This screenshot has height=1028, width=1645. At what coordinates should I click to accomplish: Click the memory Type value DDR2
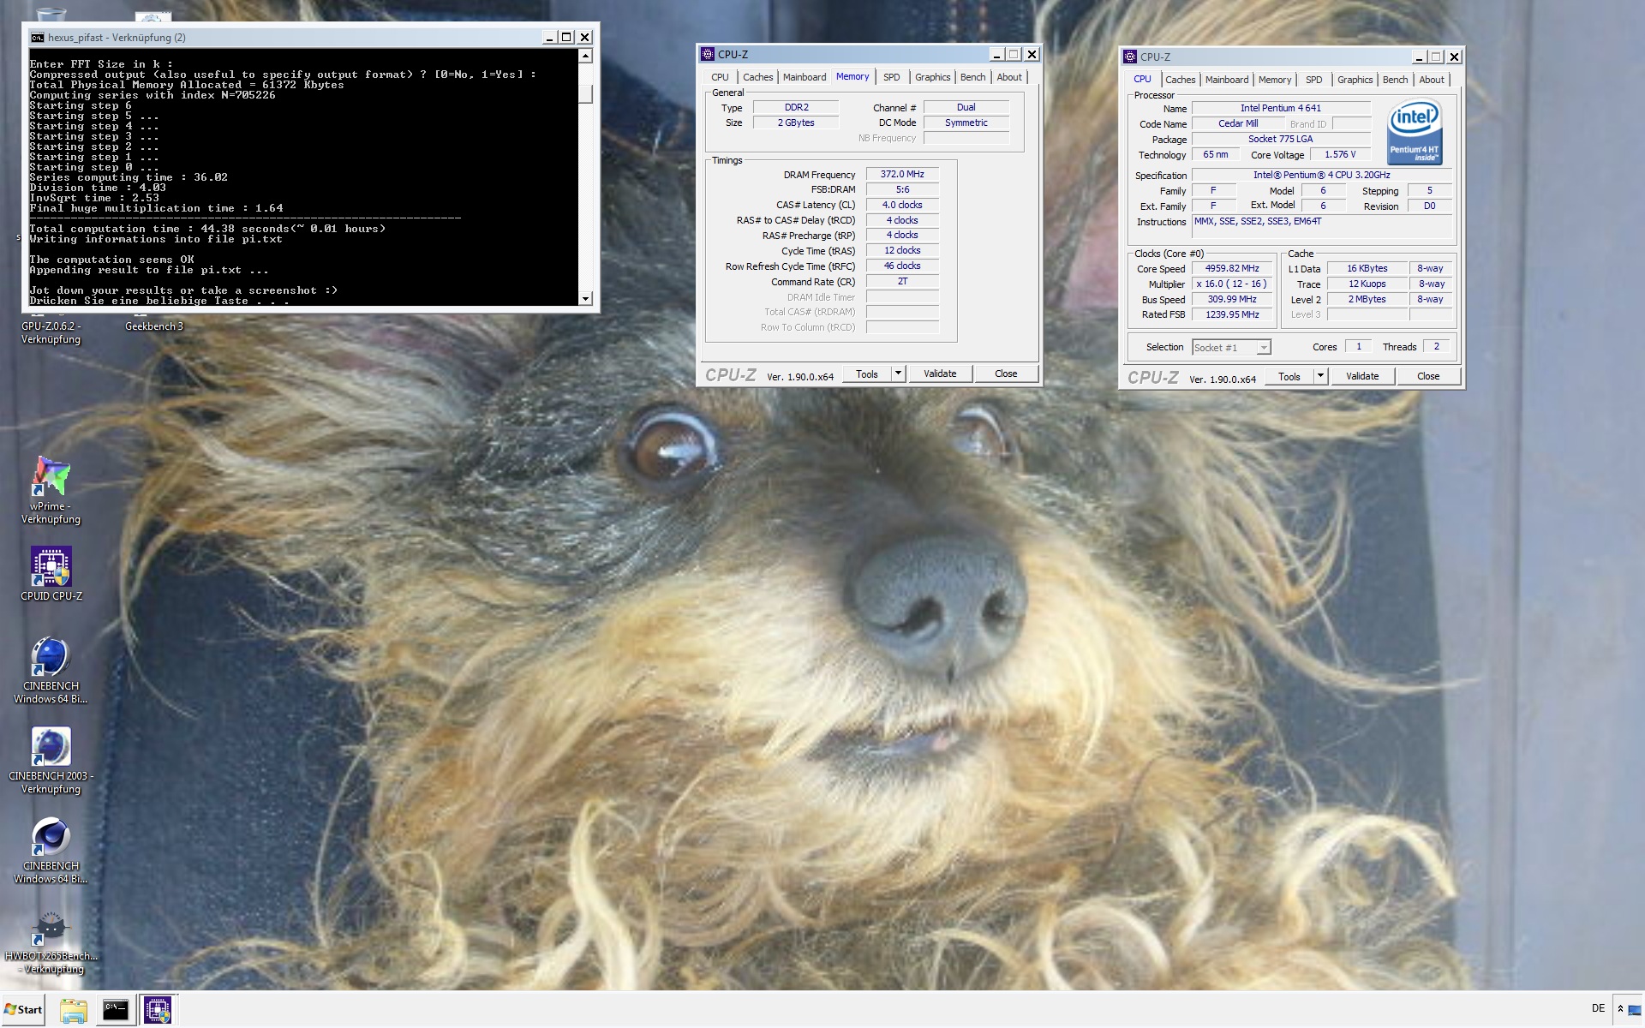point(796,108)
